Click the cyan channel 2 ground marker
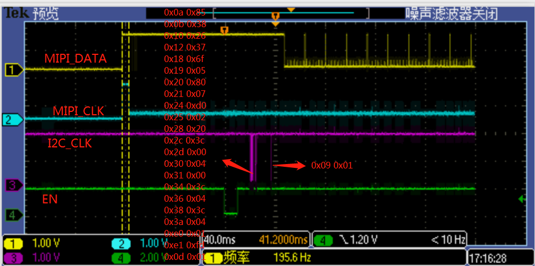The width and height of the screenshot is (535, 266). pyautogui.click(x=13, y=120)
